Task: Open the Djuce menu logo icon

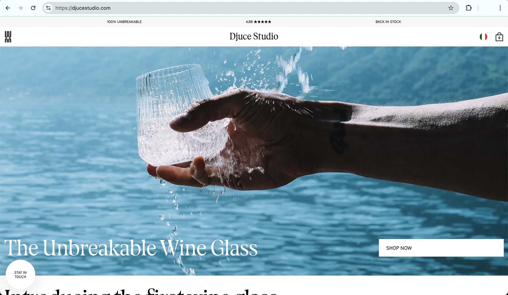Action: 8,37
